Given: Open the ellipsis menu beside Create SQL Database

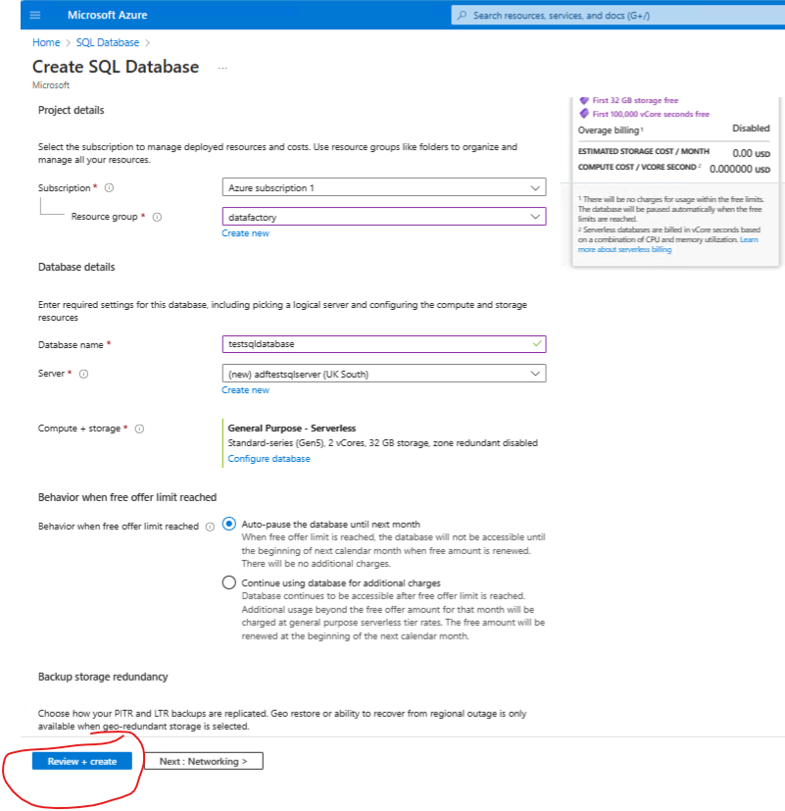Looking at the screenshot, I should pos(222,68).
